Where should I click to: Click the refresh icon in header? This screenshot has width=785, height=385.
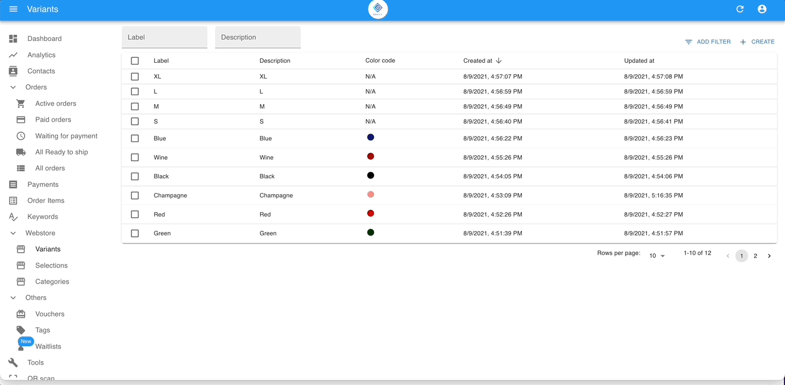click(x=740, y=9)
